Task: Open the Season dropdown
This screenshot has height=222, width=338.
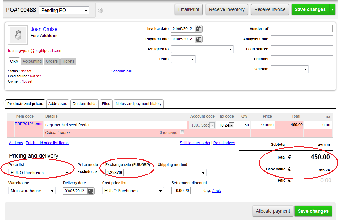Action: point(290,69)
